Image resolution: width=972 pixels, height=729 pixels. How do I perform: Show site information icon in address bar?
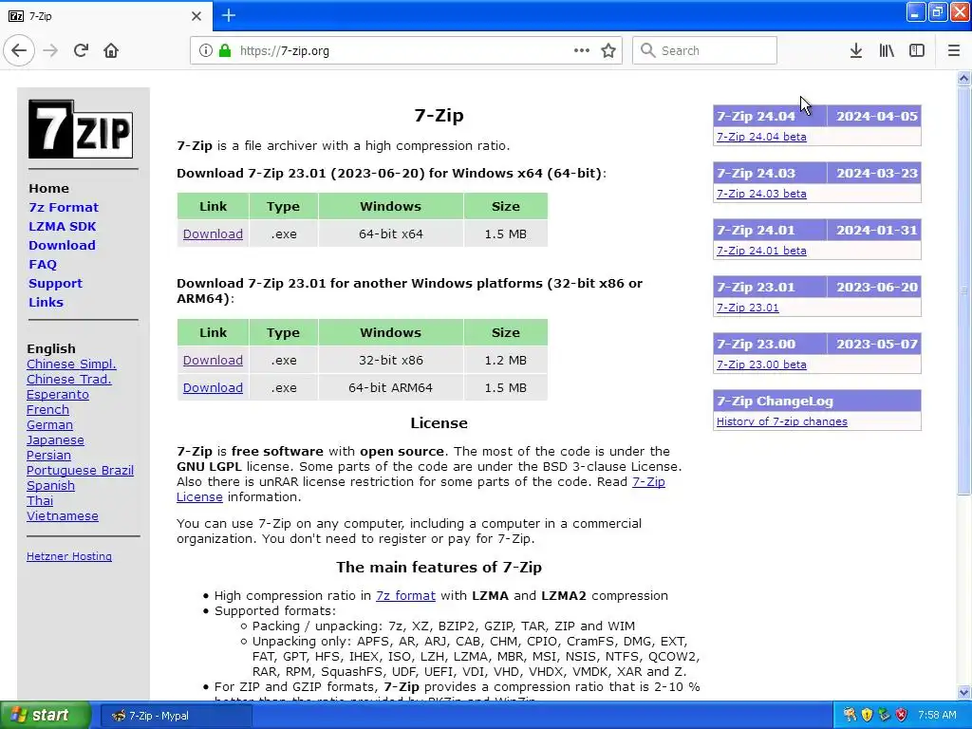[x=205, y=50]
